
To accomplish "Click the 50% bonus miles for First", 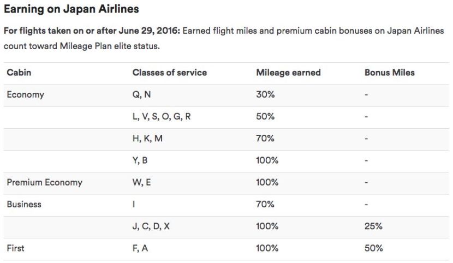I will 373,248.
